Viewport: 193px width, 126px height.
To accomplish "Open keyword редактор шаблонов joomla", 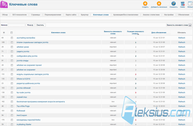I will click(28, 83).
